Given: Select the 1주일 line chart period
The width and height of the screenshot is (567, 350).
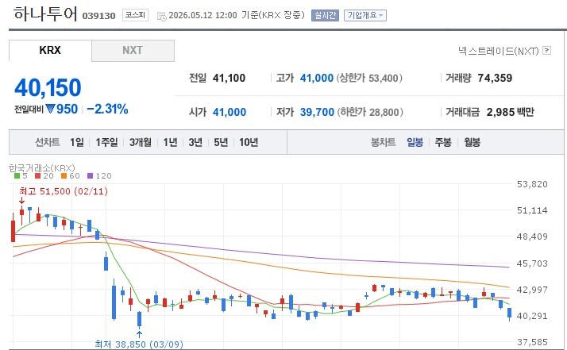Looking at the screenshot, I should pyautogui.click(x=106, y=142).
